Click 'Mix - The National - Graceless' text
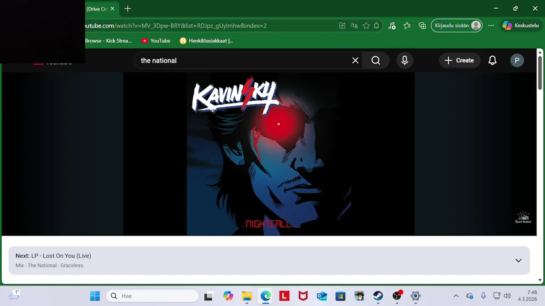The height and width of the screenshot is (306, 545). click(x=49, y=265)
